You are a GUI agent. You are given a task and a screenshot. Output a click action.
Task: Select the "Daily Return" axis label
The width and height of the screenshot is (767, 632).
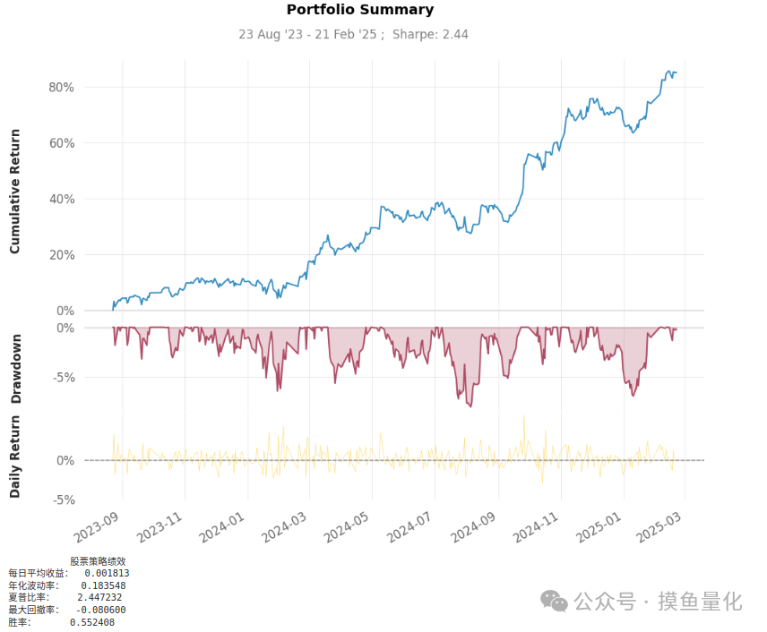pos(15,461)
